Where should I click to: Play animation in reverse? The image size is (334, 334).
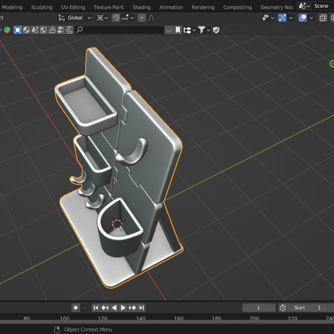click(114, 307)
